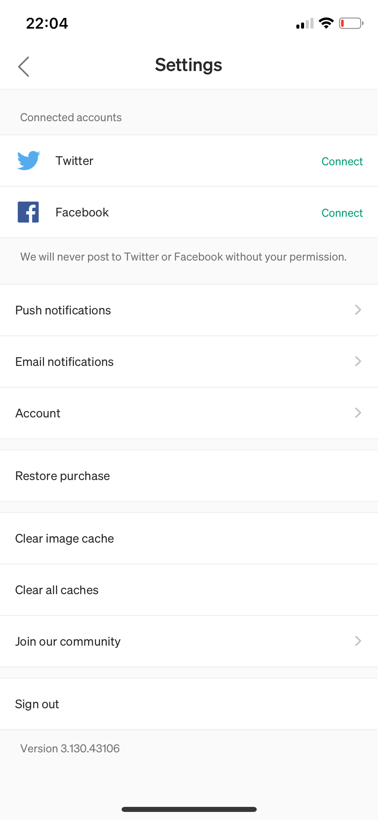Tap the home indicator bar
Image resolution: width=378 pixels, height=820 pixels.
click(189, 809)
